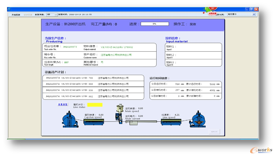
Task: Click cumulative run time value 5098
Action: (212, 84)
